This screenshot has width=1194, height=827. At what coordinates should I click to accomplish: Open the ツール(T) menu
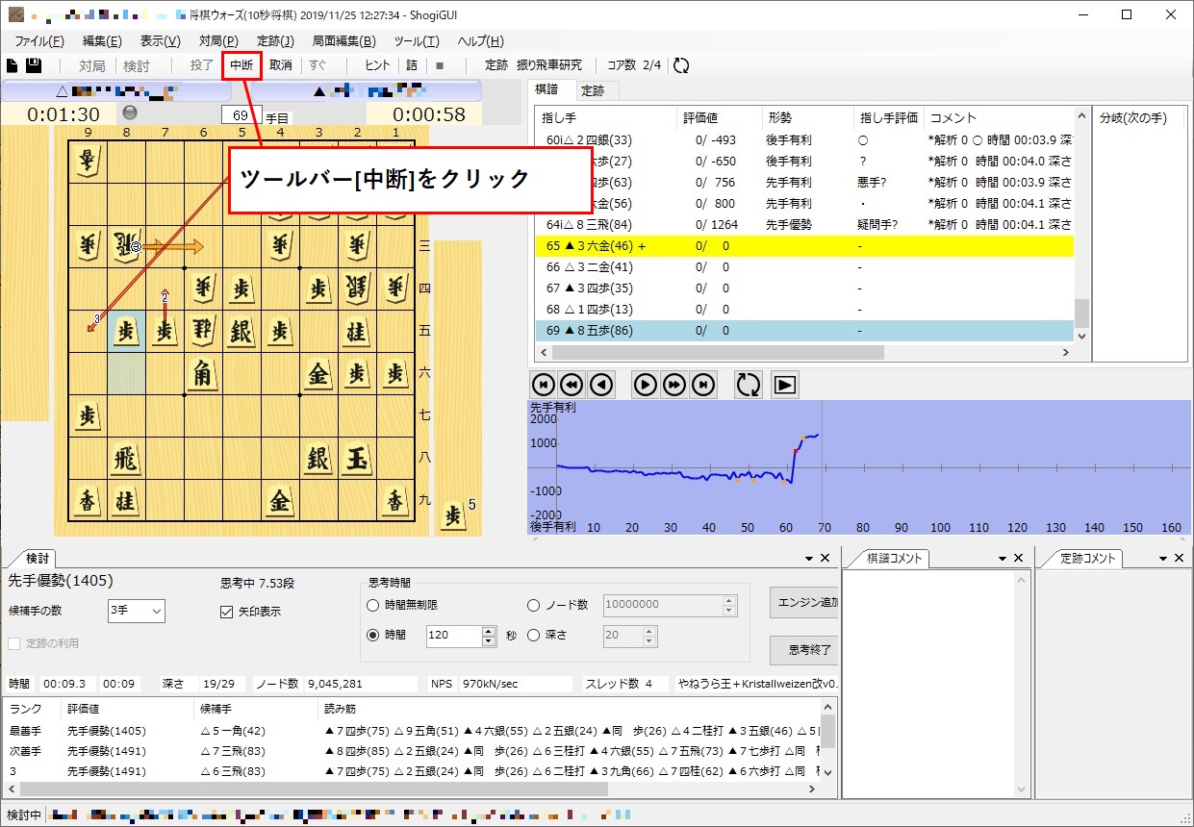click(x=417, y=41)
